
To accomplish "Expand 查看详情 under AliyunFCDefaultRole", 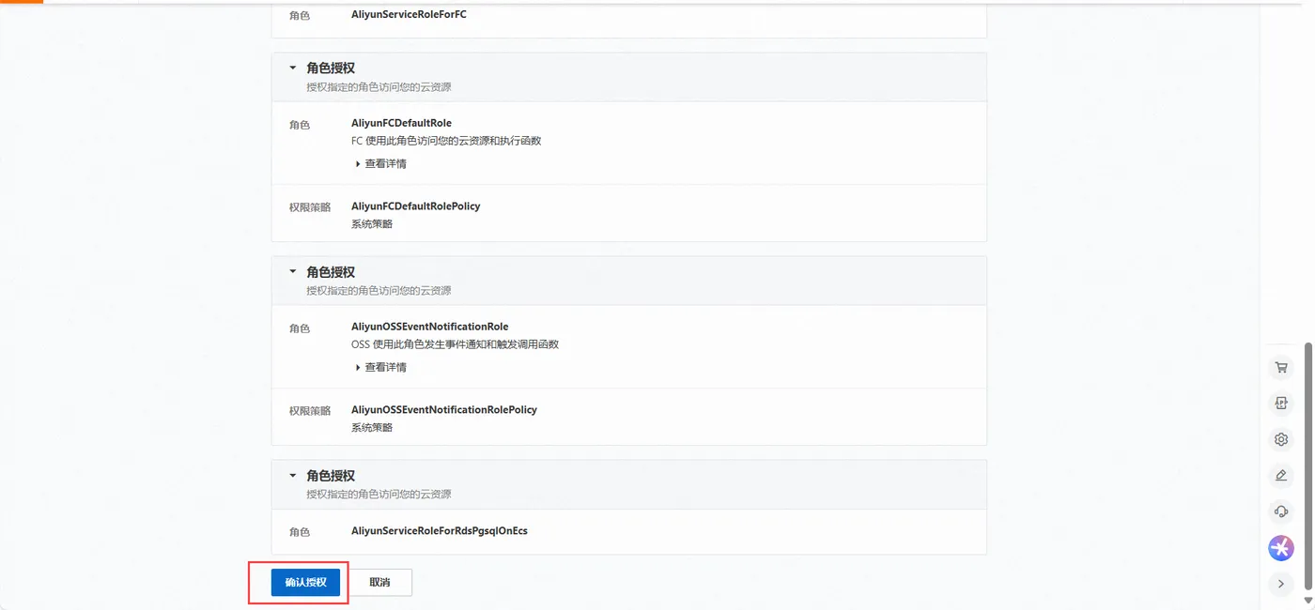I will point(381,163).
